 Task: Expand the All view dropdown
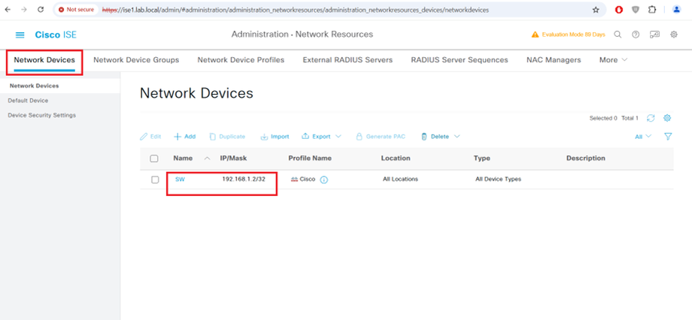click(x=642, y=137)
